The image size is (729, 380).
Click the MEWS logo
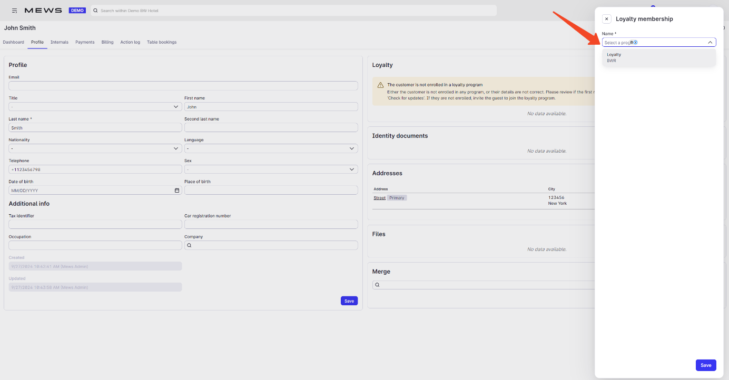pyautogui.click(x=44, y=9)
